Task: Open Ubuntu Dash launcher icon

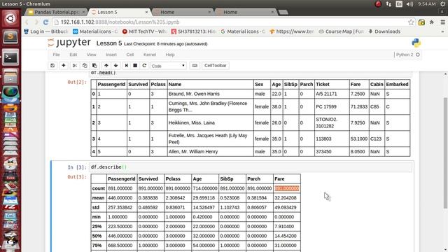Action: click(10, 19)
